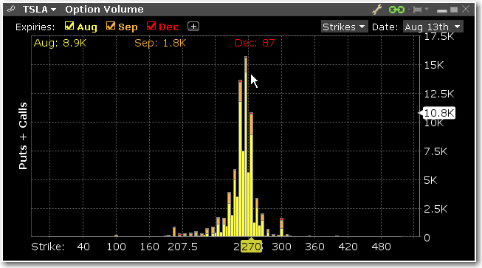Disable the Dec expiry checkbox
This screenshot has height=268, width=482.
click(151, 26)
